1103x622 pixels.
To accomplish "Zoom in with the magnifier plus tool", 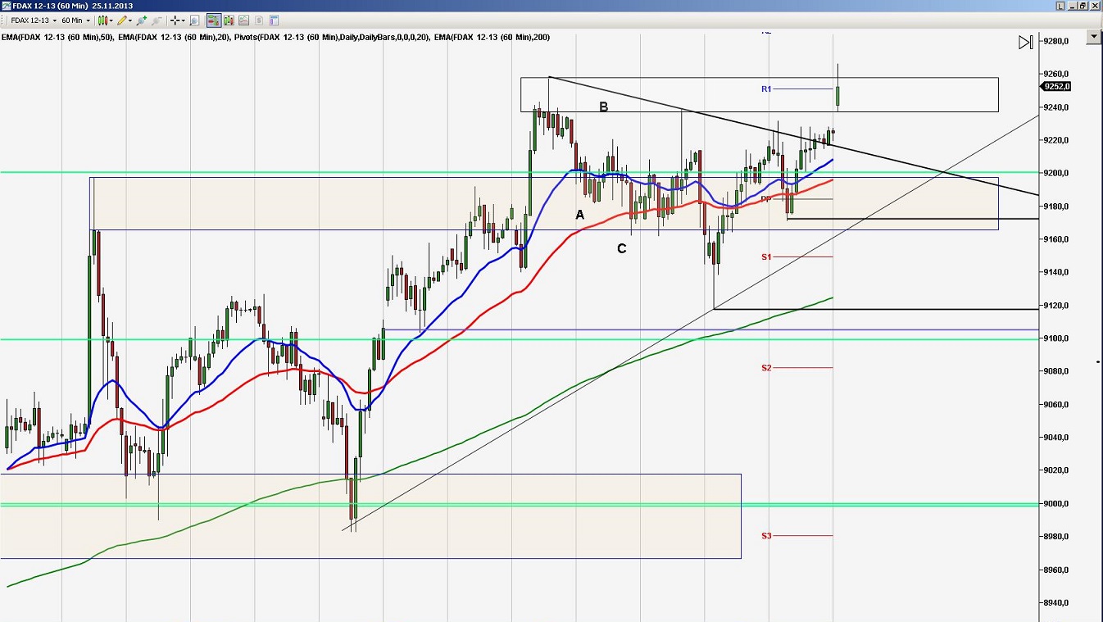I will point(141,20).
